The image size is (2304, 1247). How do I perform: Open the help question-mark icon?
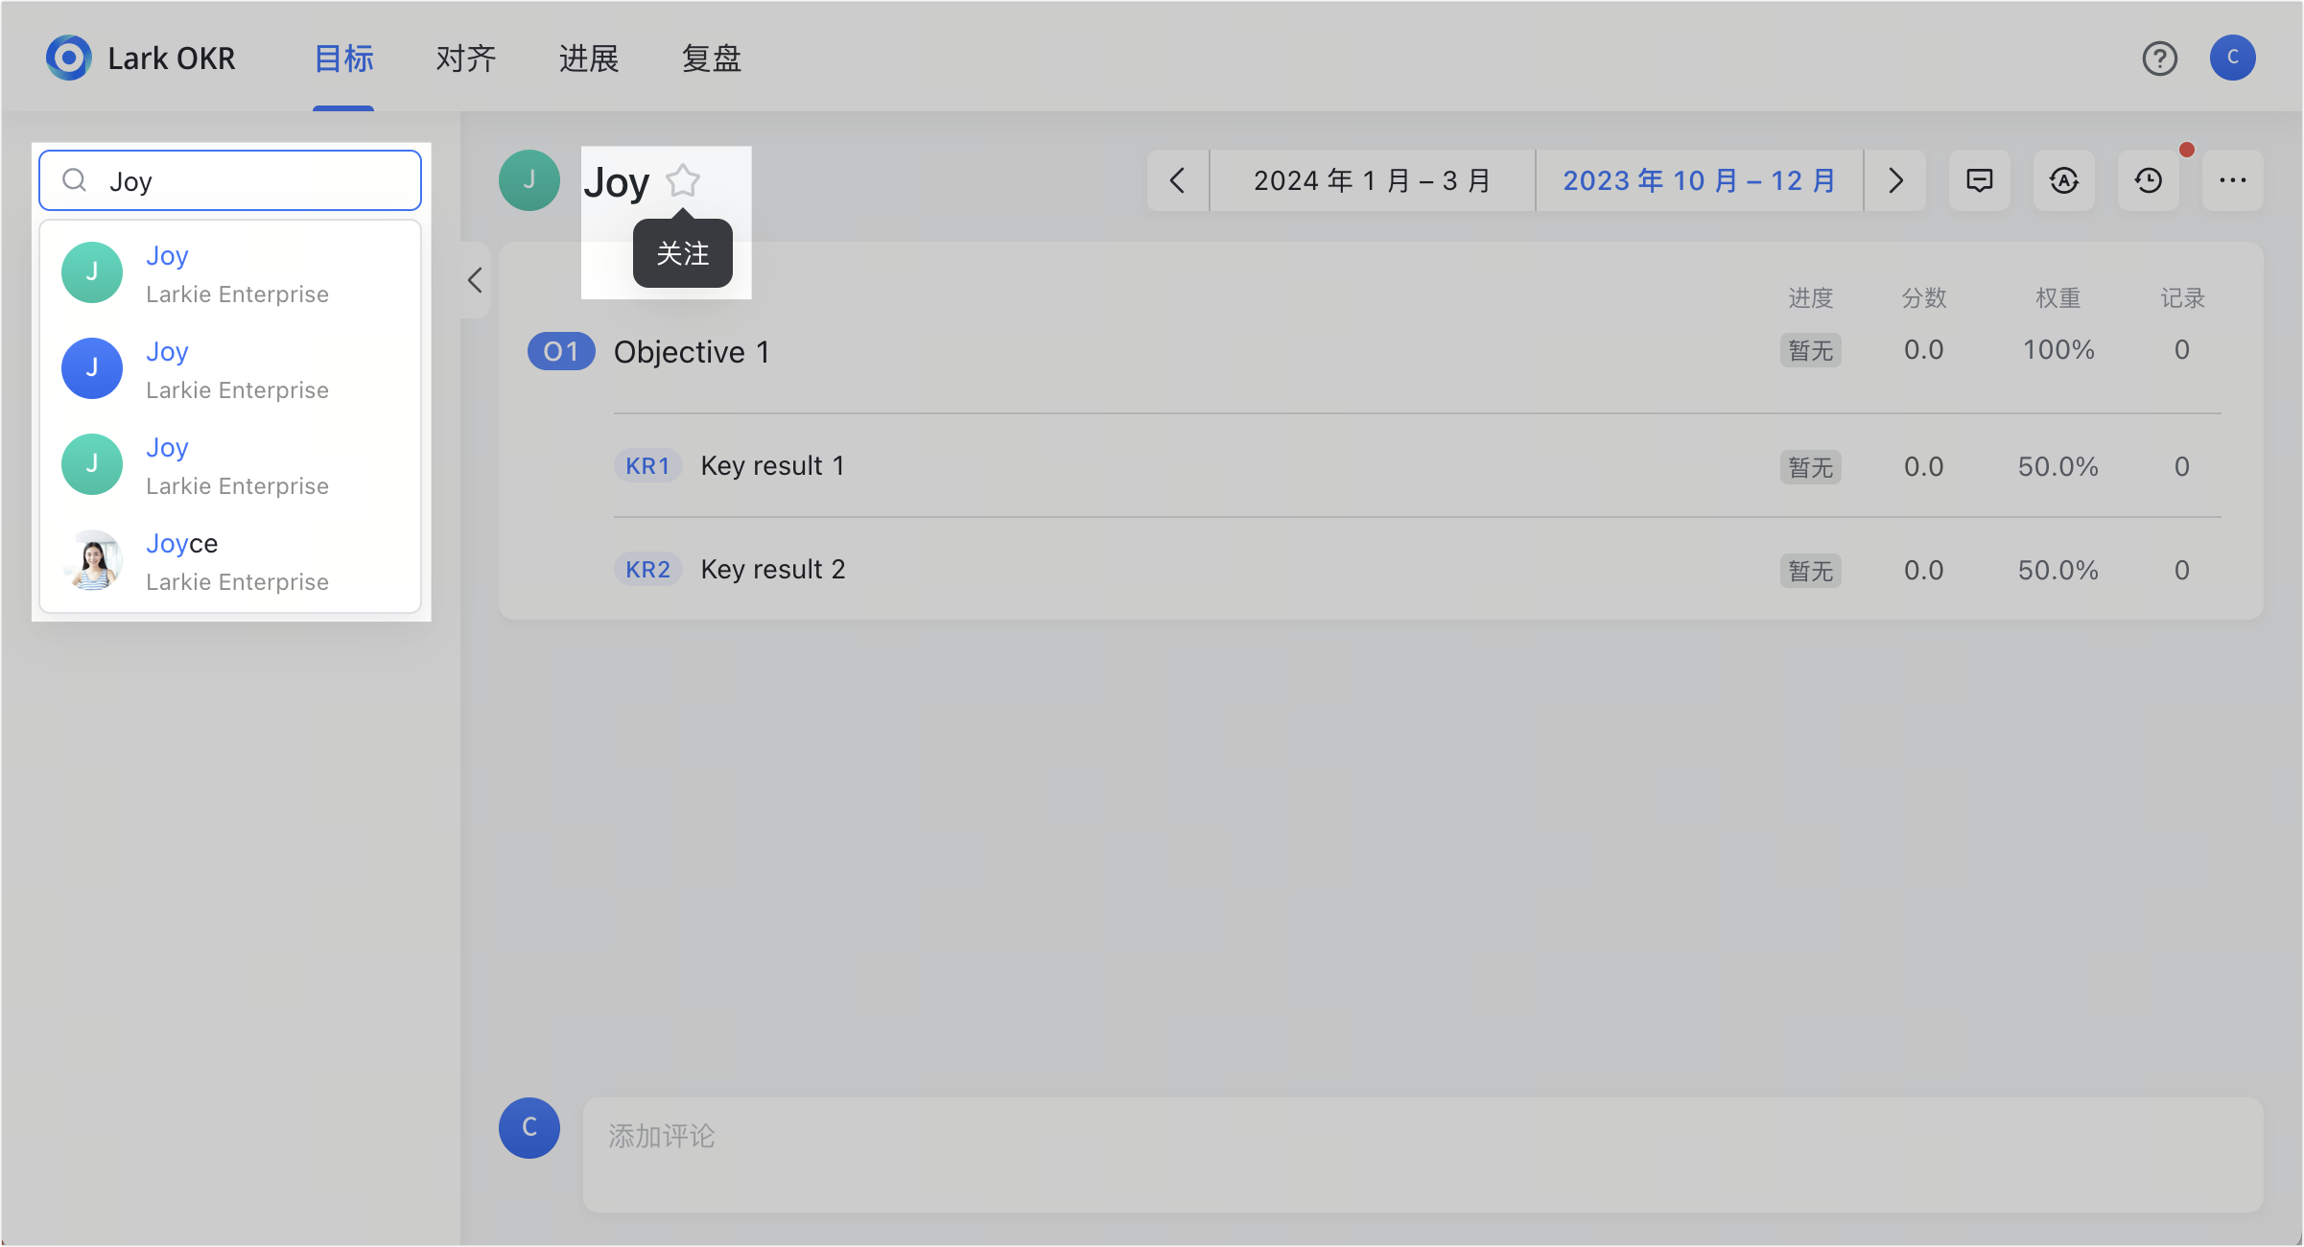coord(2159,59)
